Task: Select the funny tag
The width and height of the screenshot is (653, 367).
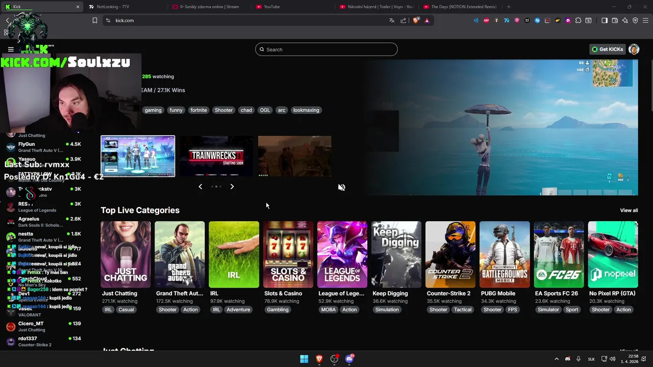Action: coord(176,110)
